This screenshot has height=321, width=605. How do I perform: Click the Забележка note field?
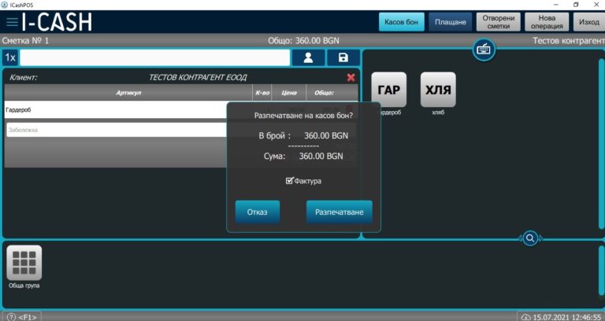pyautogui.click(x=118, y=130)
